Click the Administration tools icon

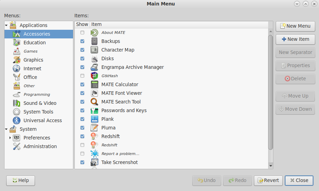17,146
